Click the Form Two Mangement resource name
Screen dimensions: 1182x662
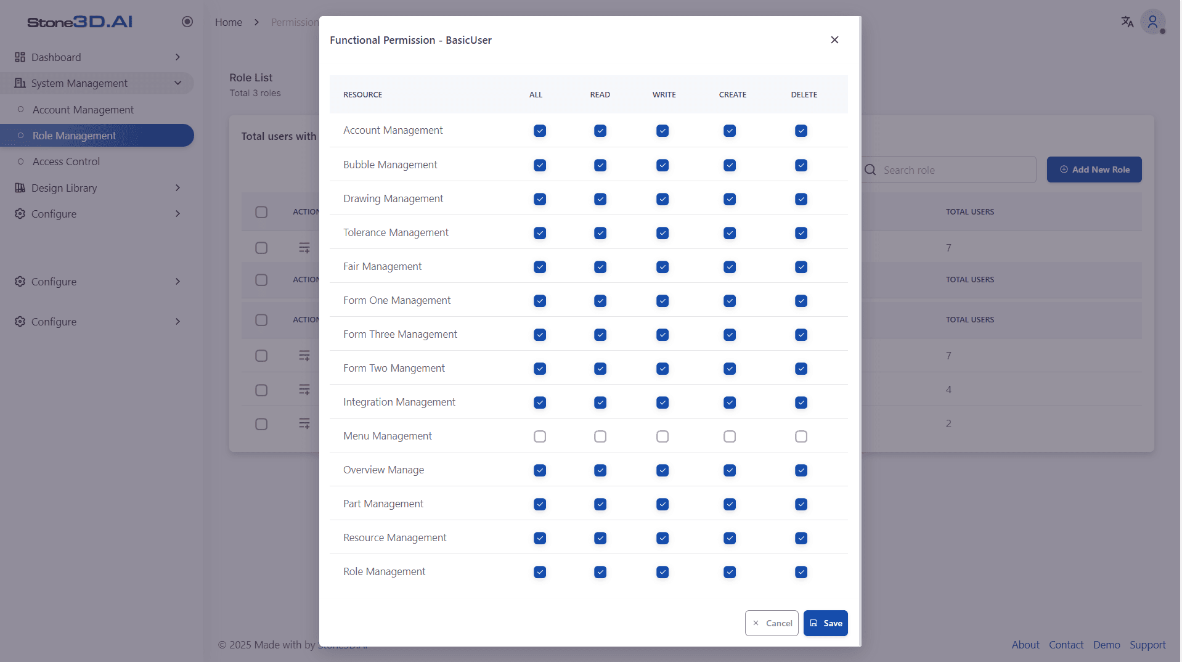(x=394, y=368)
